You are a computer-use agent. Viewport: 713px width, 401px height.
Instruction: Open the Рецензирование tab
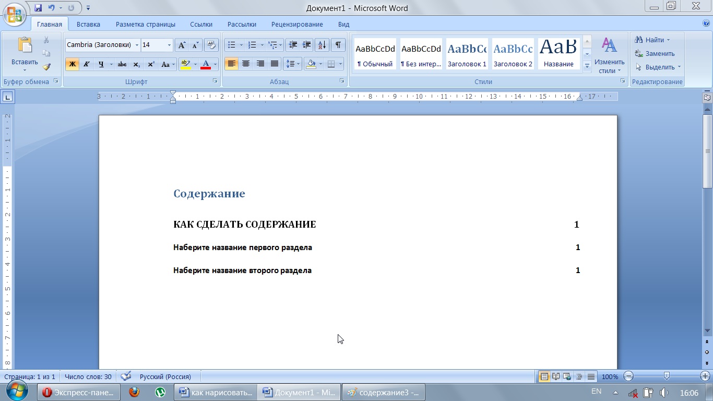[x=297, y=24]
